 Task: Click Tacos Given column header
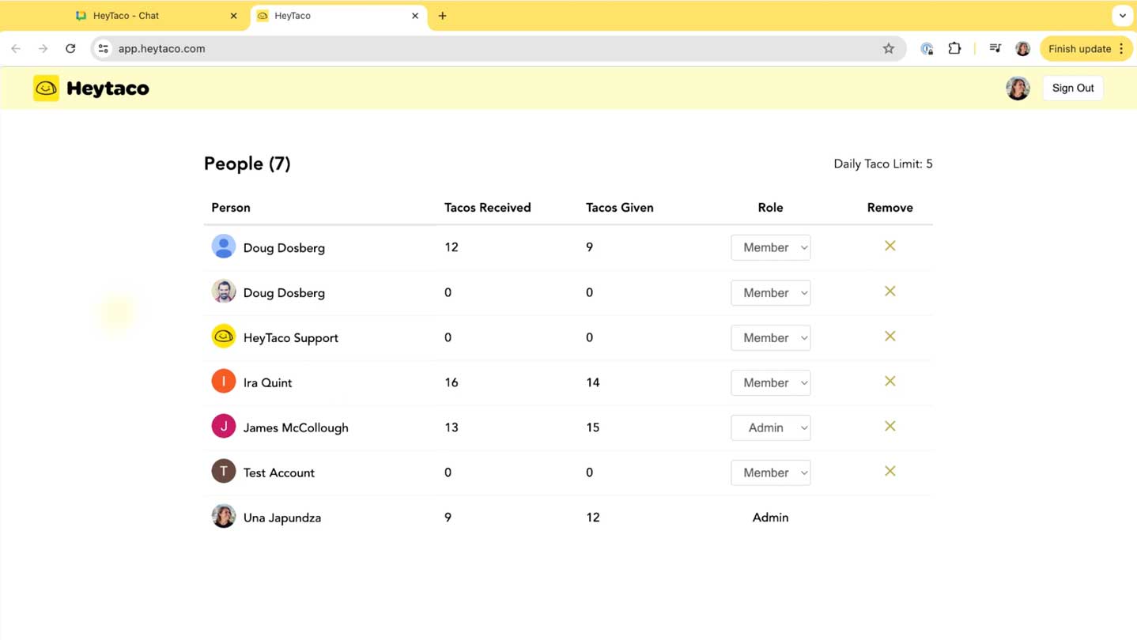click(x=619, y=208)
